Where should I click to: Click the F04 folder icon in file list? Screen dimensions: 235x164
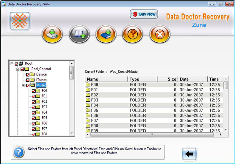click(88, 105)
